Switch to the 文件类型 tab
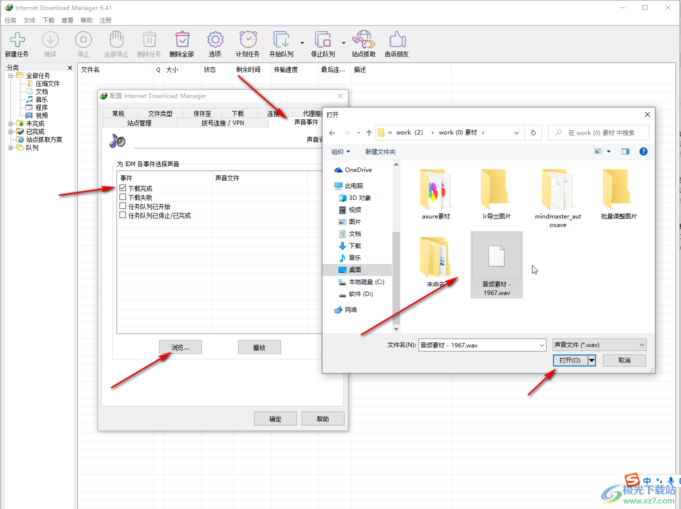Viewport: 681px width, 509px height. (160, 113)
